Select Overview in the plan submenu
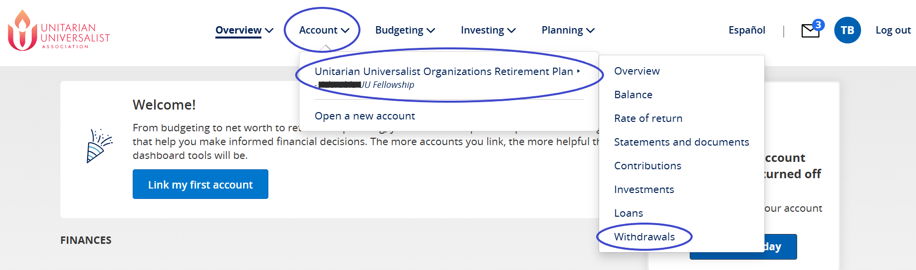 pyautogui.click(x=637, y=71)
